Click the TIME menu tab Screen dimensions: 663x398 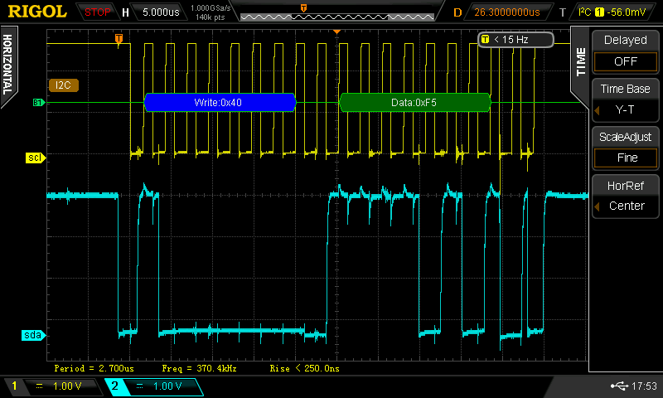pos(581,61)
